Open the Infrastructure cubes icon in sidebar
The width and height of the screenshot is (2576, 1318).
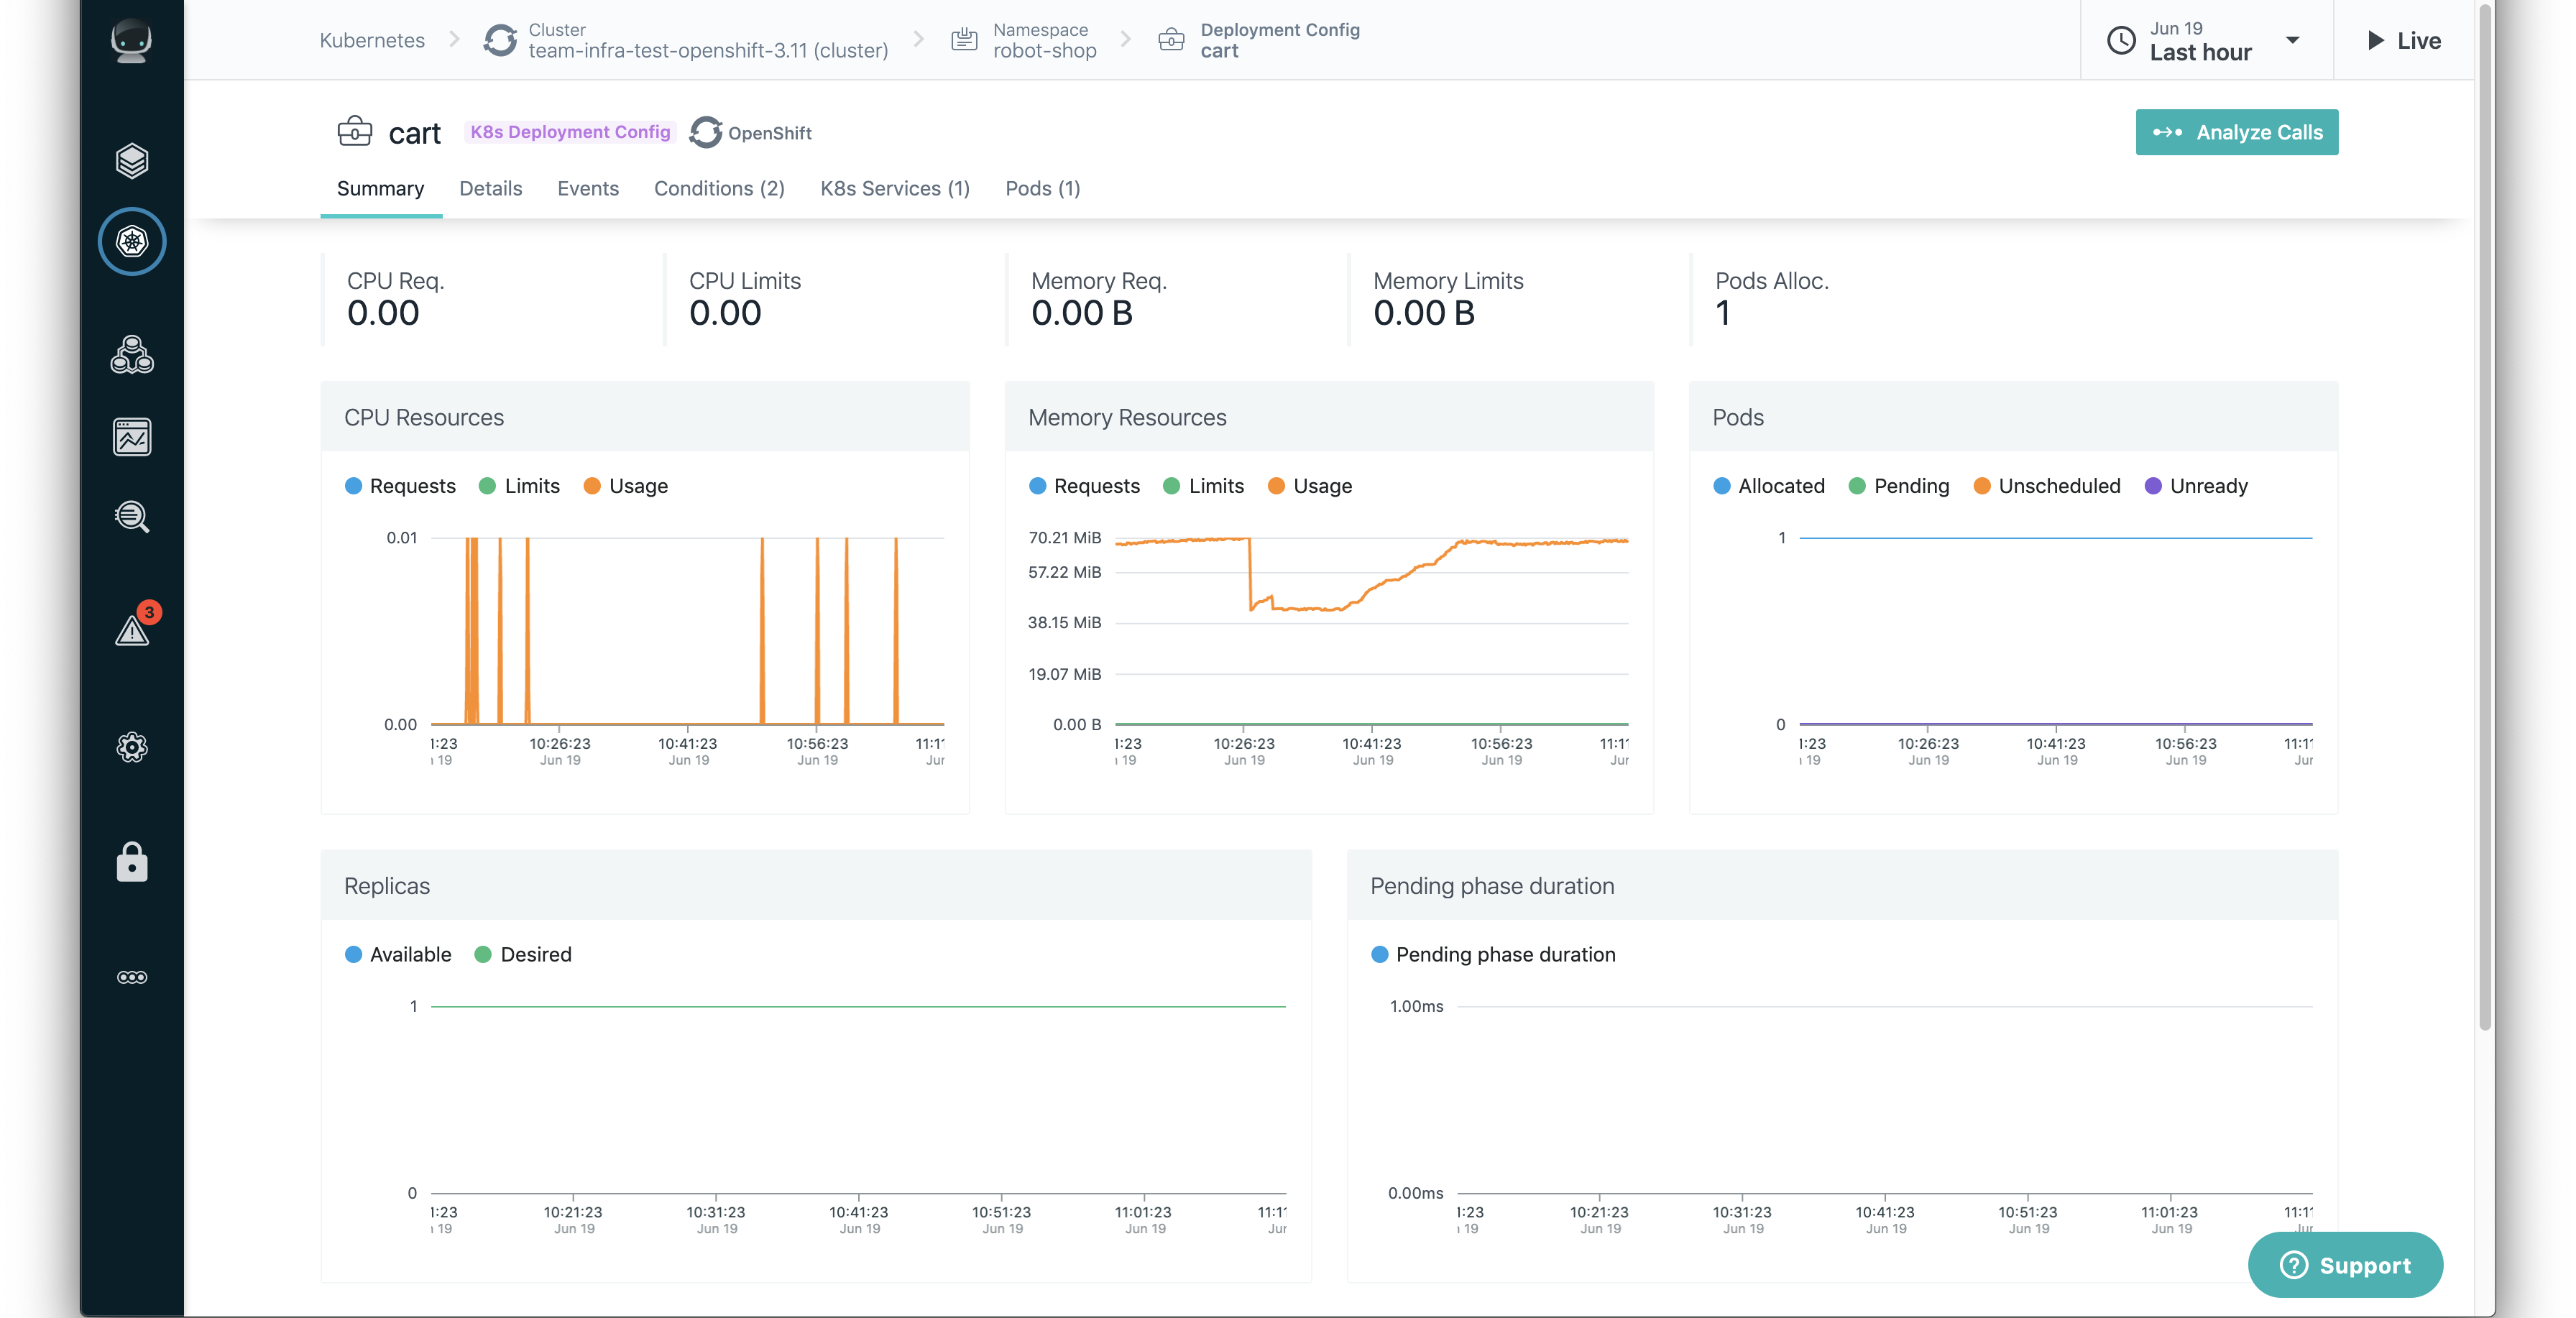pyautogui.click(x=131, y=355)
